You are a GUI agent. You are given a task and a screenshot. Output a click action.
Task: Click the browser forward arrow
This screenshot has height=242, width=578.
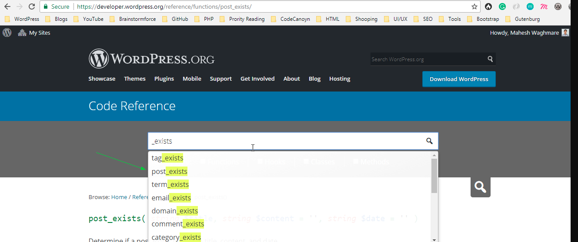20,7
